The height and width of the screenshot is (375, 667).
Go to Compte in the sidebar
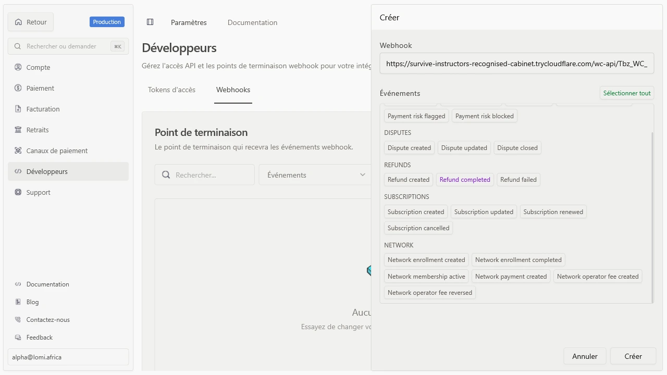tap(68, 67)
